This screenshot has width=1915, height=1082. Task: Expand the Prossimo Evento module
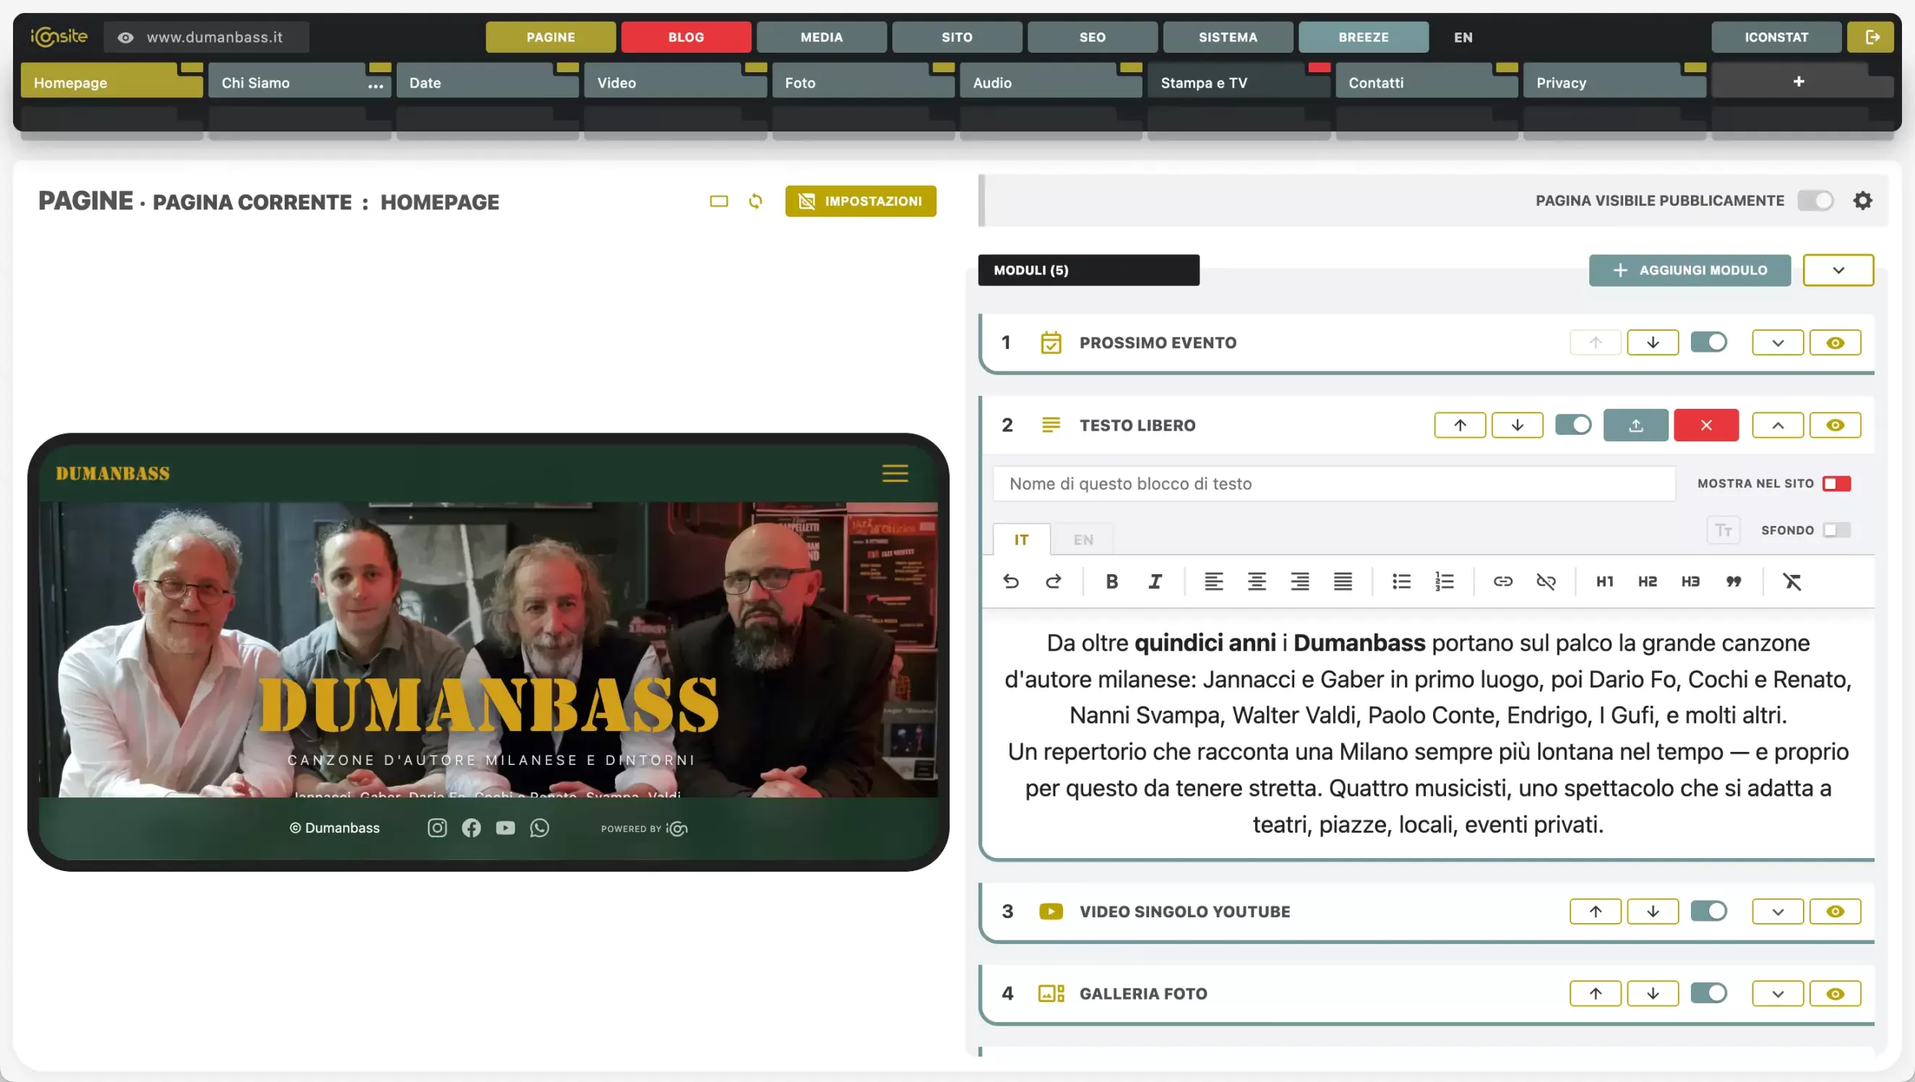tap(1778, 342)
